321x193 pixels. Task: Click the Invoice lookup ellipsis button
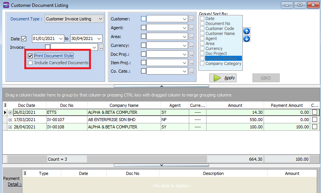click(101, 47)
